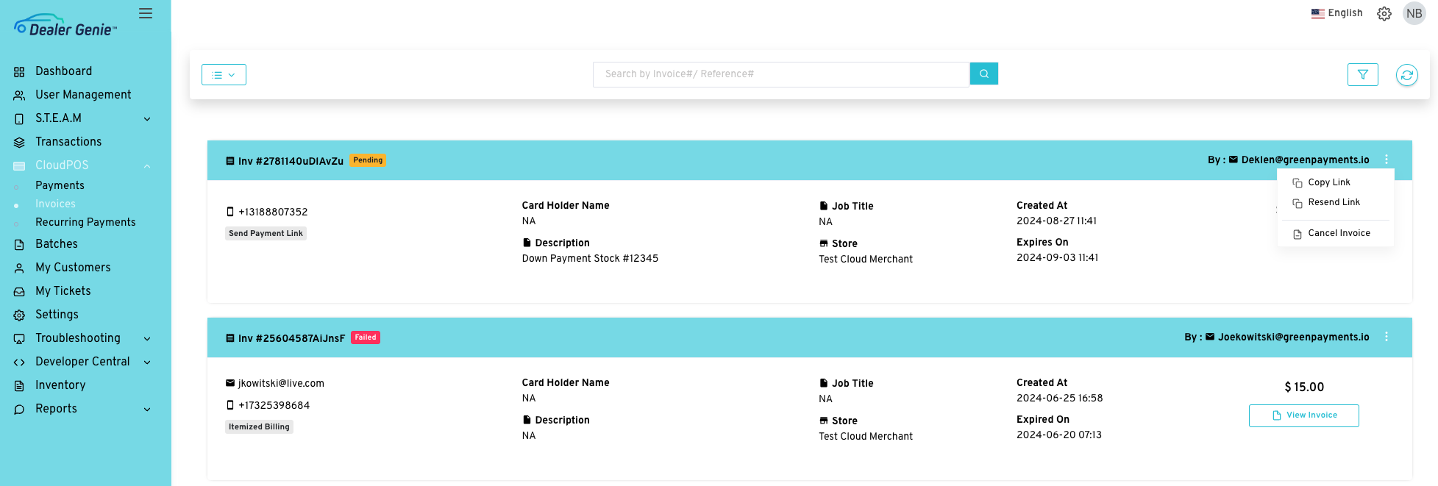This screenshot has height=486, width=1438.
Task: Click the Batches document icon
Action: (19, 244)
